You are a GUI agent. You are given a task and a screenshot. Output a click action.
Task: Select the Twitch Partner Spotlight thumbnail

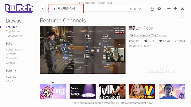pos(83,91)
